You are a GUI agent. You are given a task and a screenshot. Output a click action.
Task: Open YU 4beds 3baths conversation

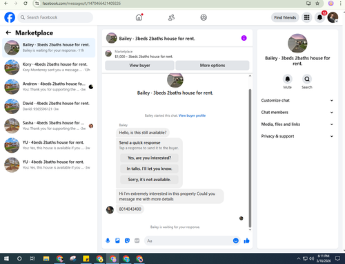[49, 165]
